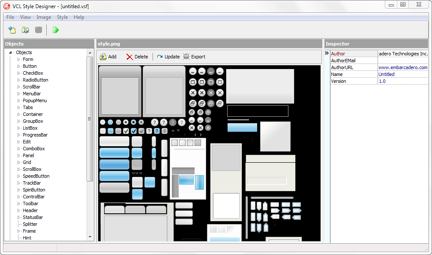Open the Style menu

tap(62, 17)
